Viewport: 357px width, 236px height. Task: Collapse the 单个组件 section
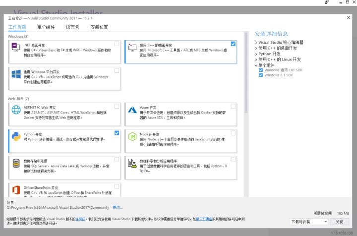pyautogui.click(x=256, y=65)
